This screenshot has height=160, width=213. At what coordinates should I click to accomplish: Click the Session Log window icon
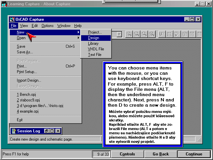[x=14, y=131]
